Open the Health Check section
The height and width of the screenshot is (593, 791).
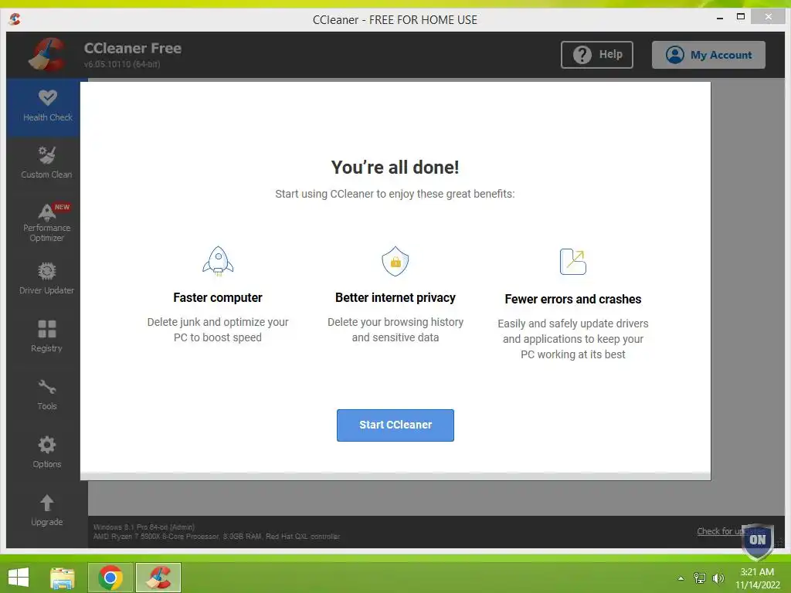pyautogui.click(x=47, y=107)
